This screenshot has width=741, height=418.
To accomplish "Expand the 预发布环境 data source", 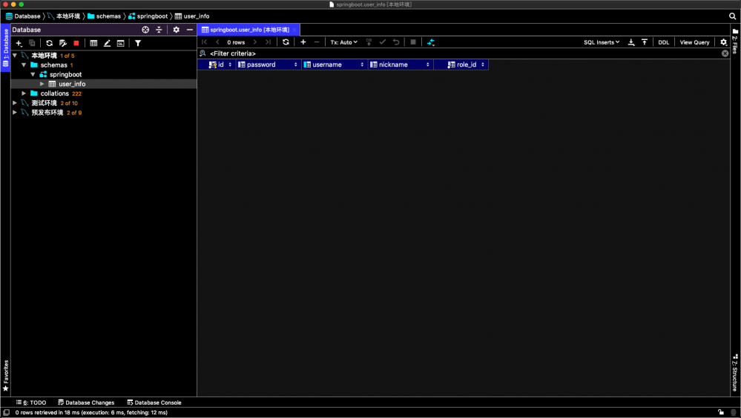I will pos(15,113).
